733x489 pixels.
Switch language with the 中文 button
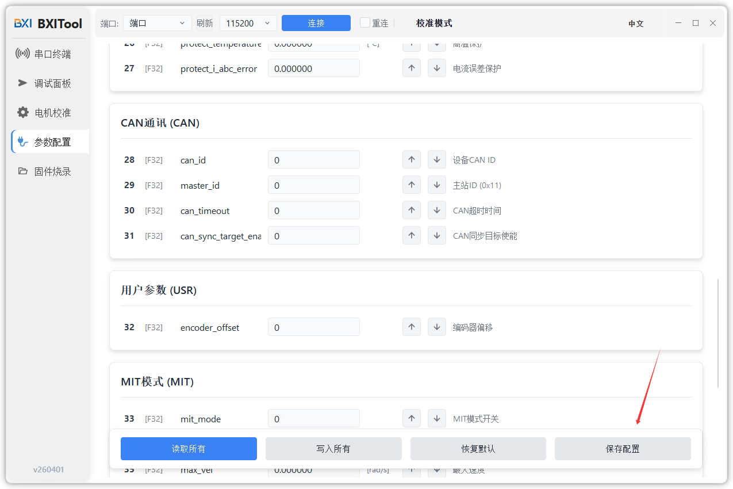click(636, 24)
